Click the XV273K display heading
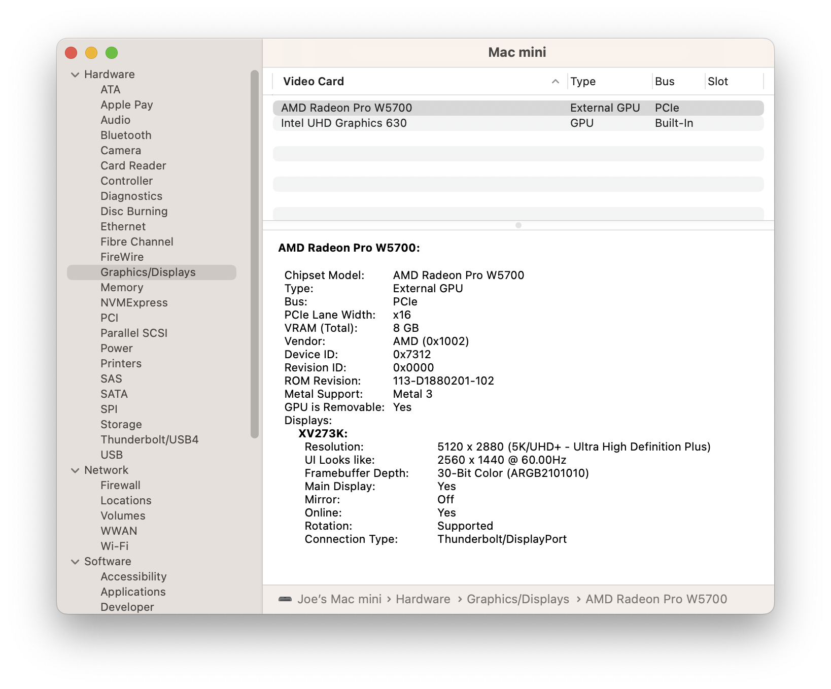The height and width of the screenshot is (689, 831). click(x=323, y=434)
